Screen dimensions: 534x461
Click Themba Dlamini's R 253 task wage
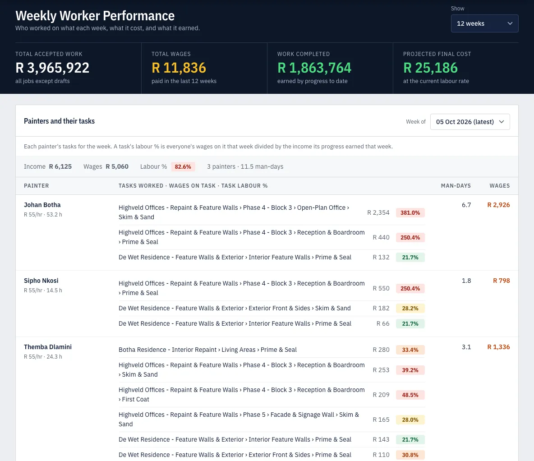(381, 370)
